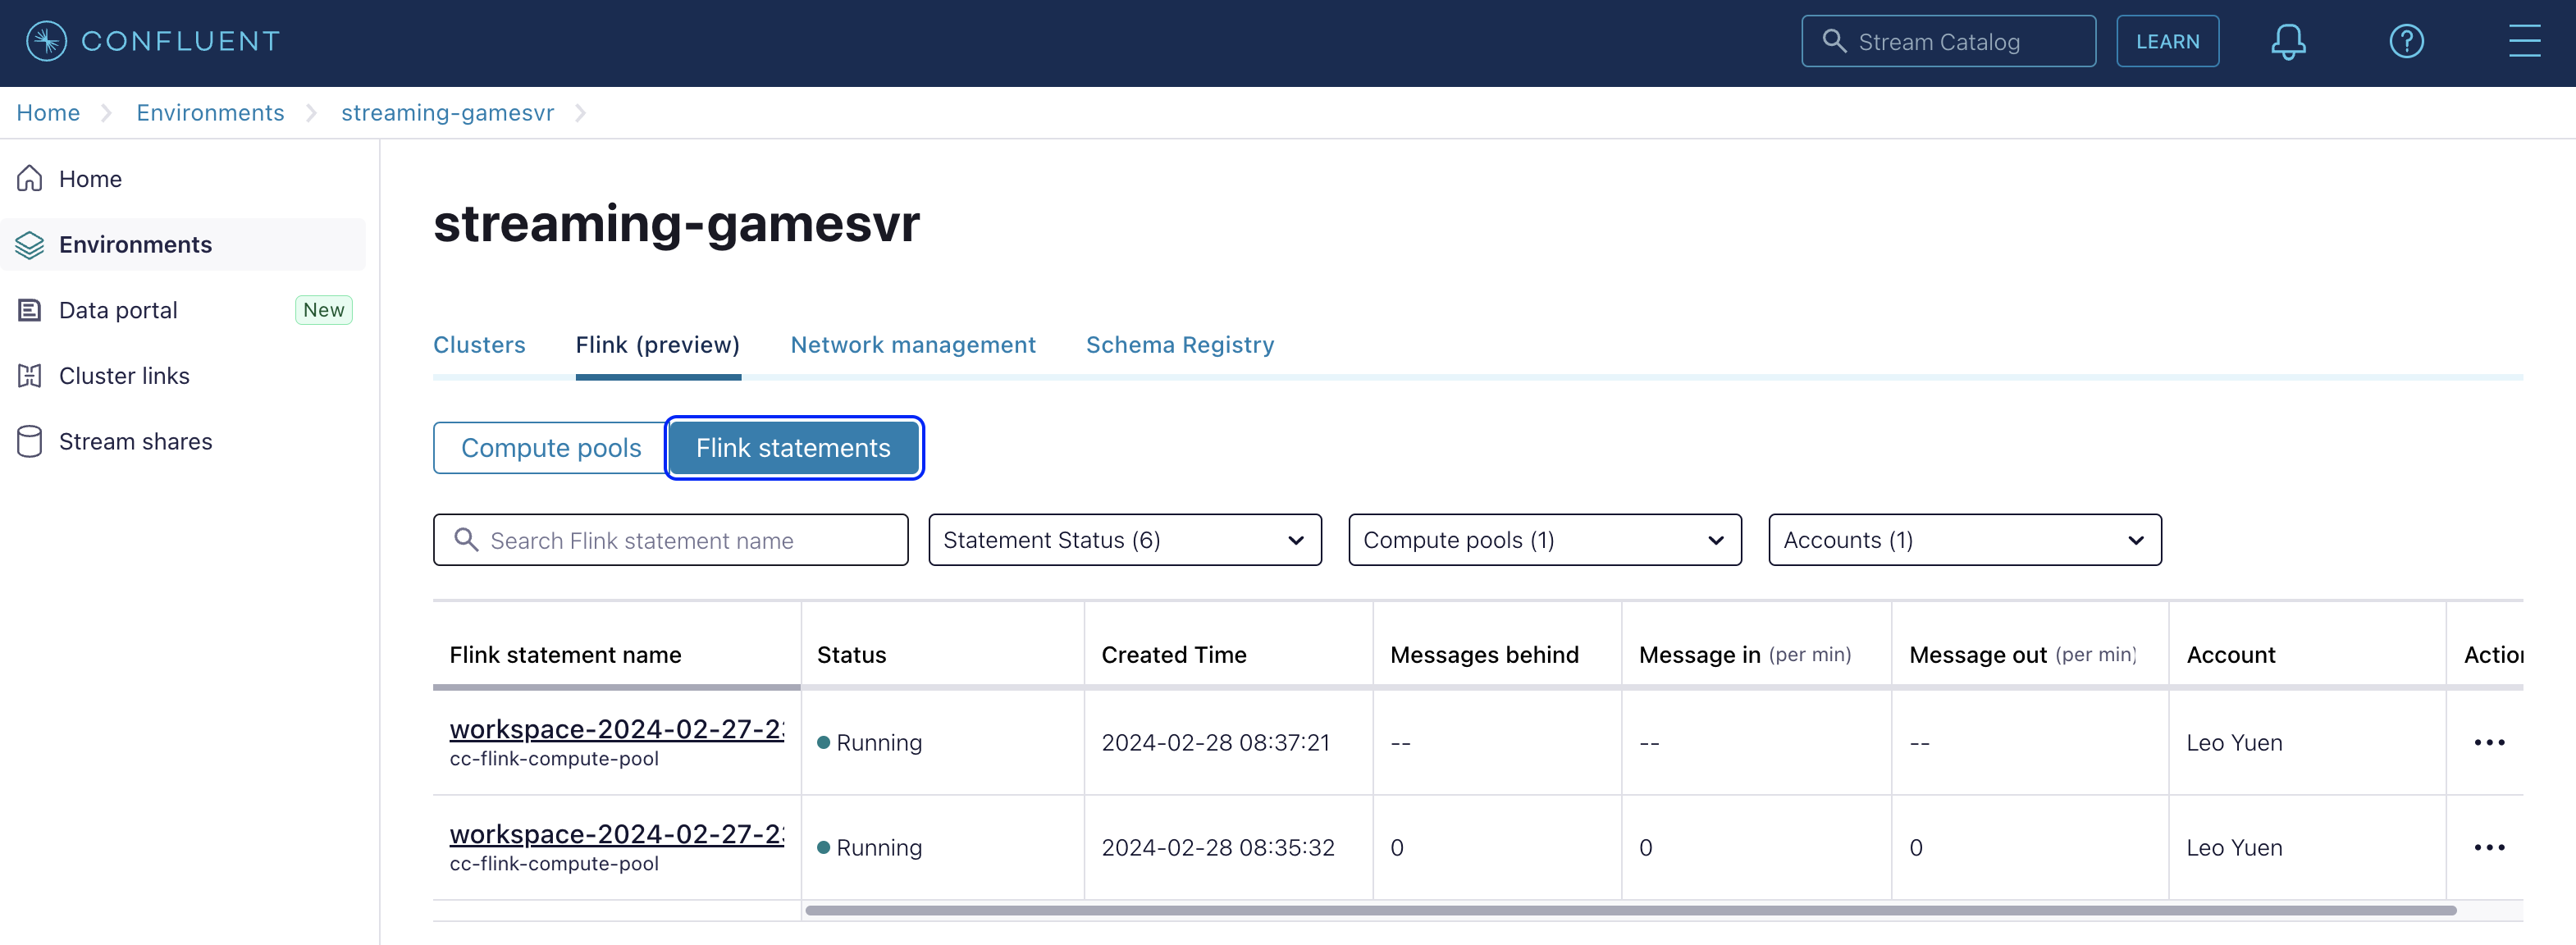Viewport: 2576px width, 945px height.
Task: Open the hamburger menu in header
Action: [2524, 42]
